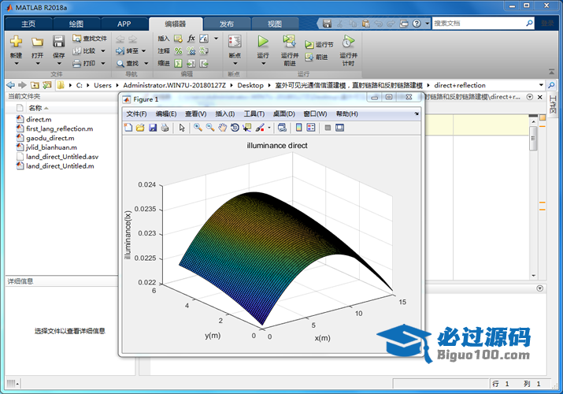563x394 pixels.
Task: Open the Brush tool color dropdown arrow
Action: [269, 128]
